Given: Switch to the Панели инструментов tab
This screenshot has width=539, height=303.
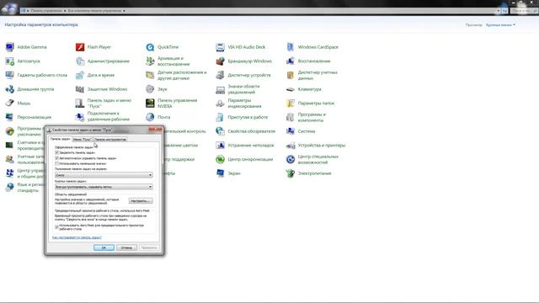Looking at the screenshot, I should tap(110, 140).
